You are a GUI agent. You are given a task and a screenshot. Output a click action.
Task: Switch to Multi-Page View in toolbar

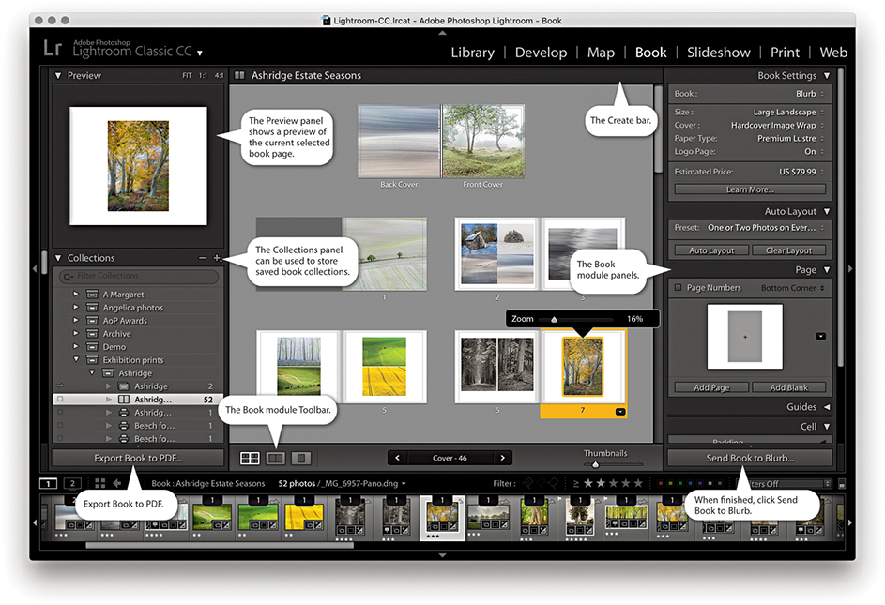pyautogui.click(x=250, y=459)
